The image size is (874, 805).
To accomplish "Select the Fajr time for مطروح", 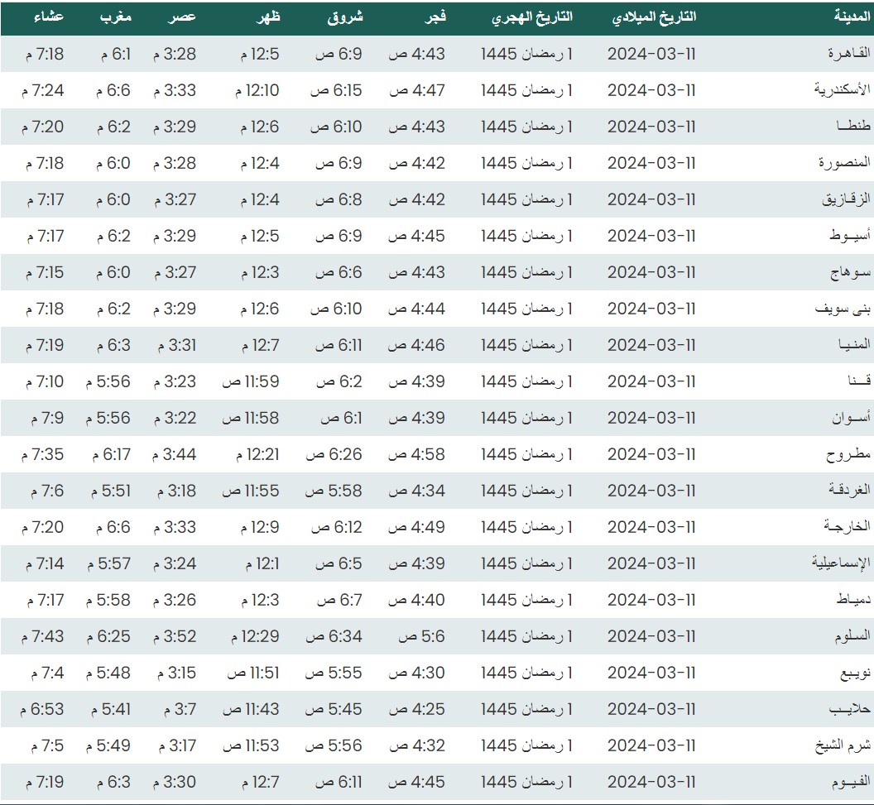I will click(x=417, y=454).
